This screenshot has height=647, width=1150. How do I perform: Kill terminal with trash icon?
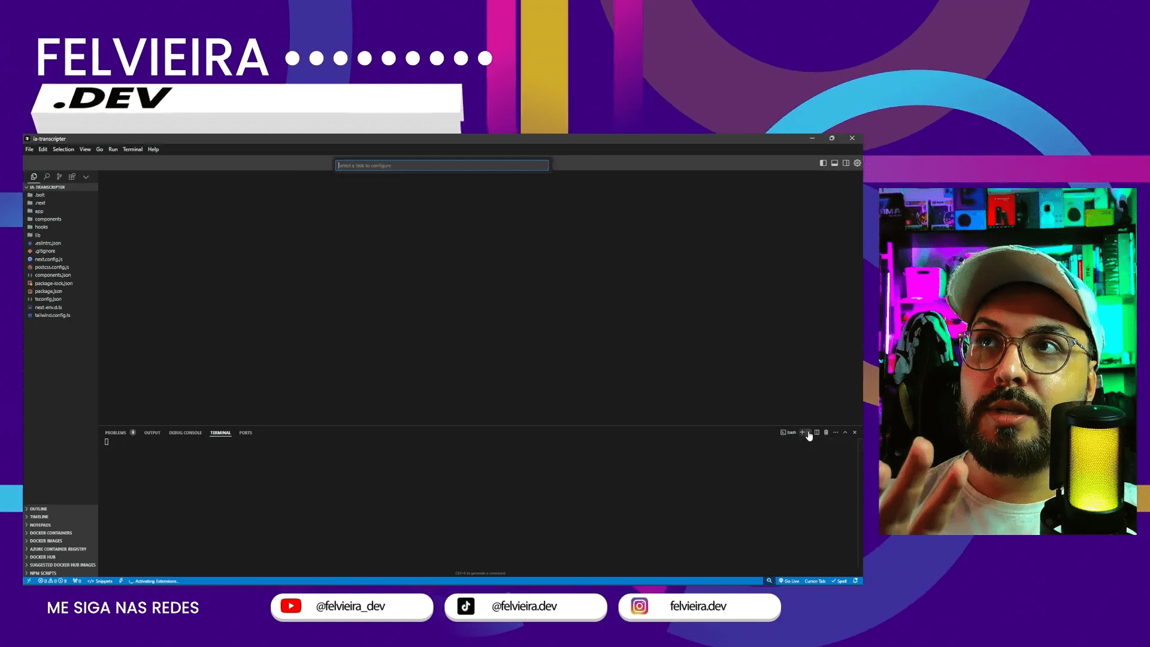[x=826, y=433]
